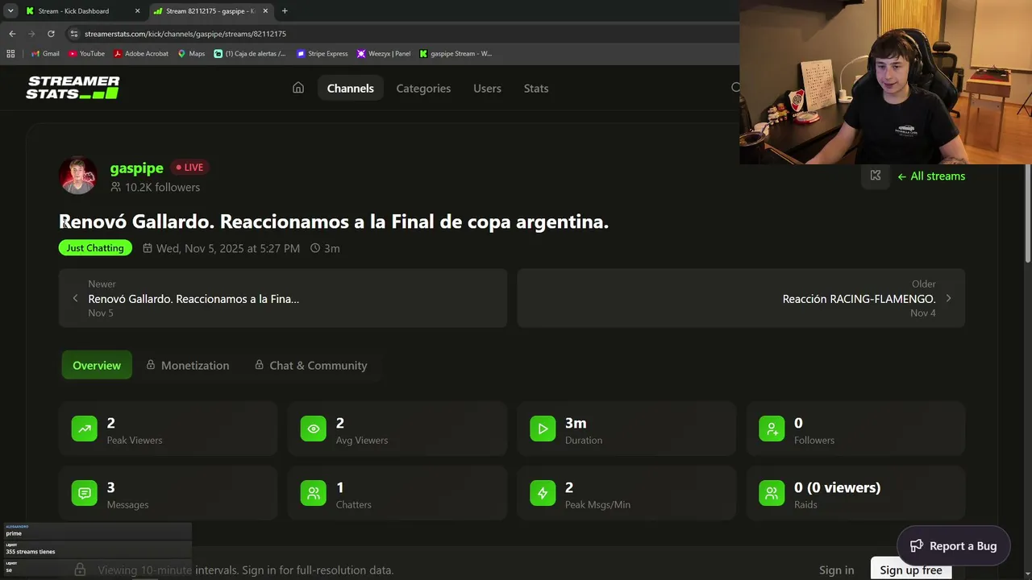The height and width of the screenshot is (580, 1032).
Task: Open the gaspipe Stream bookmark
Action: click(x=456, y=54)
